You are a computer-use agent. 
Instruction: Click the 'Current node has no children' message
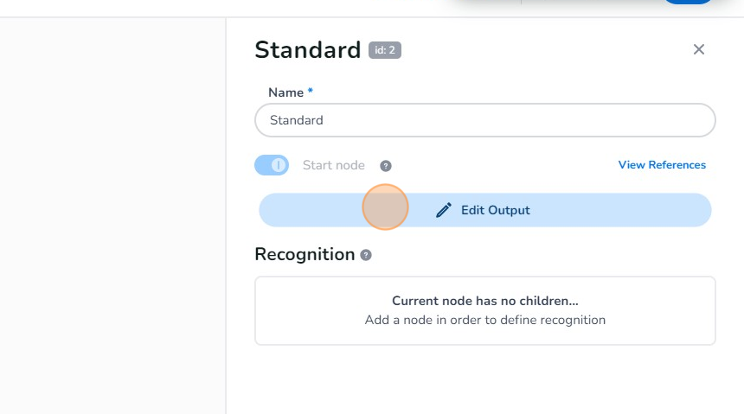click(484, 301)
